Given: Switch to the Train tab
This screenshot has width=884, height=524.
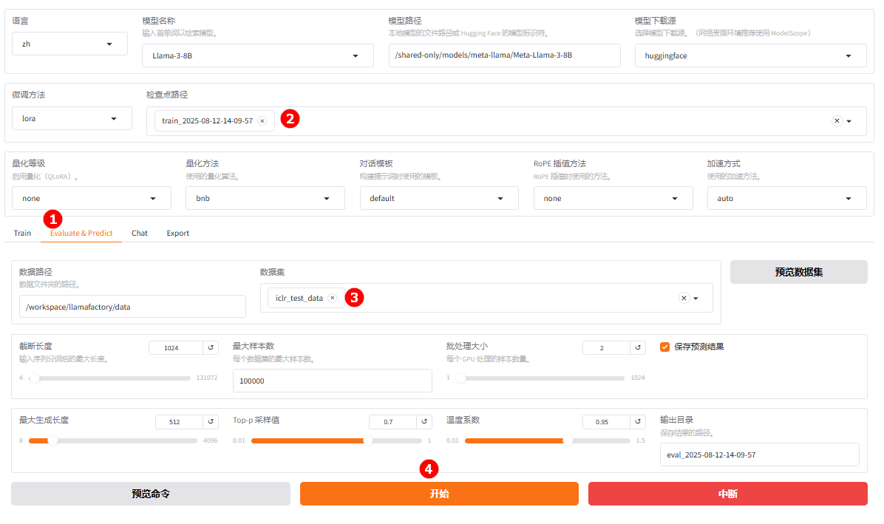Looking at the screenshot, I should 22,233.
